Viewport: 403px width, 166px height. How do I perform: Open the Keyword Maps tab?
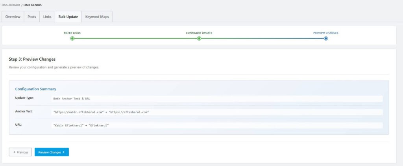(97, 16)
